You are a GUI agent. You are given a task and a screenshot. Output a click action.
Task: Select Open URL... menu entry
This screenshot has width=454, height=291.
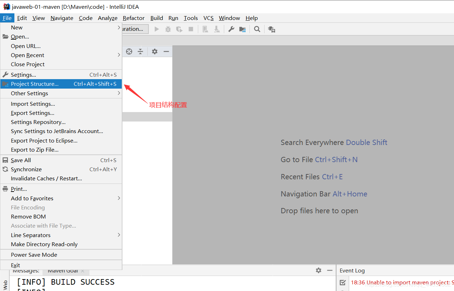(x=61, y=46)
